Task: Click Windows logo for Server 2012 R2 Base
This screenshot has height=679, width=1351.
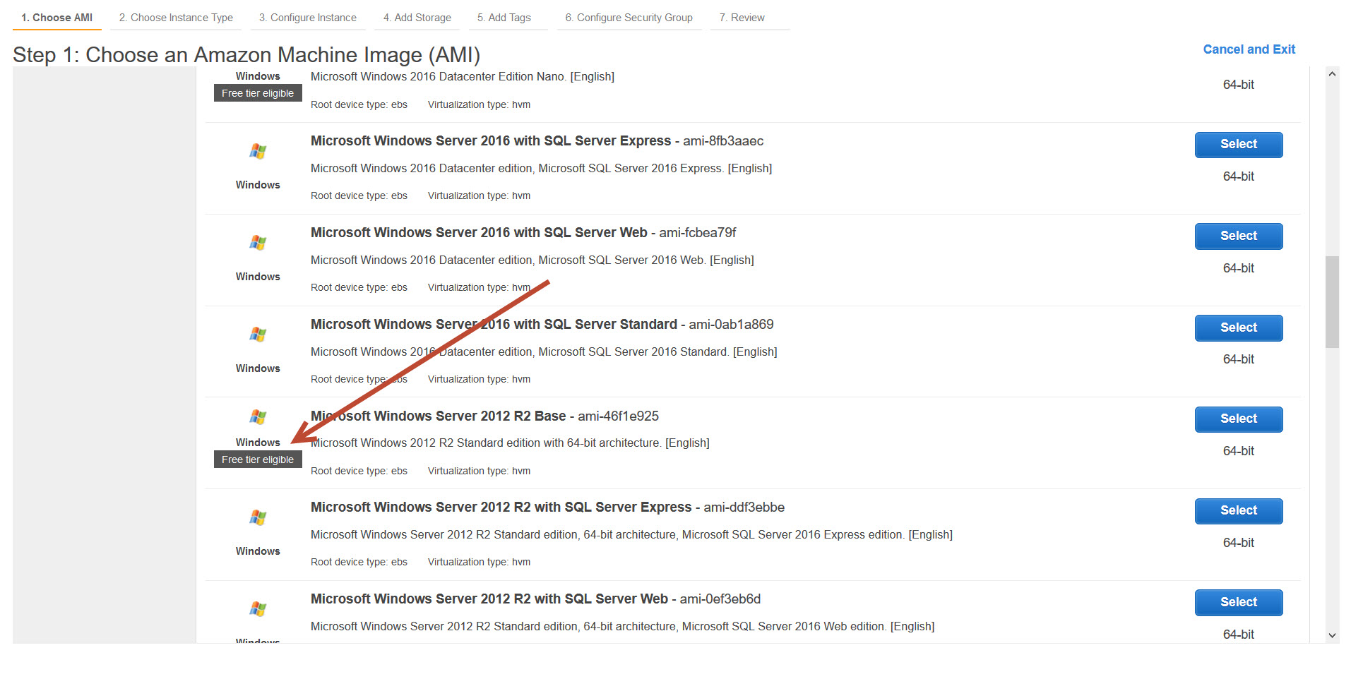Action: coord(258,417)
